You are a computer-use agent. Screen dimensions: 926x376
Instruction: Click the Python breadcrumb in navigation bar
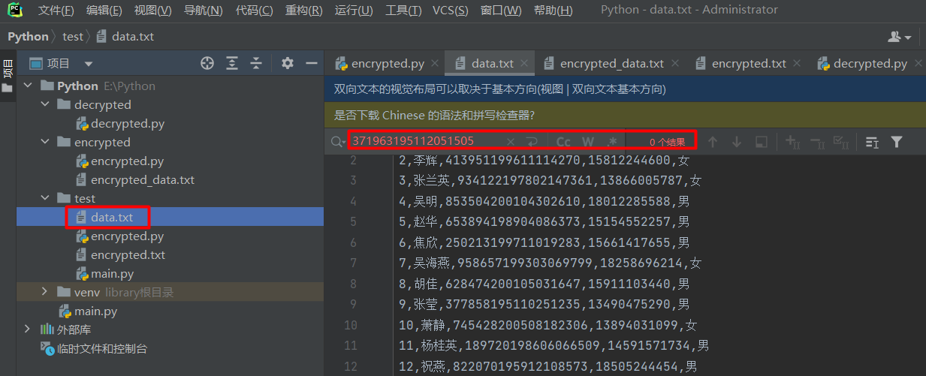28,37
